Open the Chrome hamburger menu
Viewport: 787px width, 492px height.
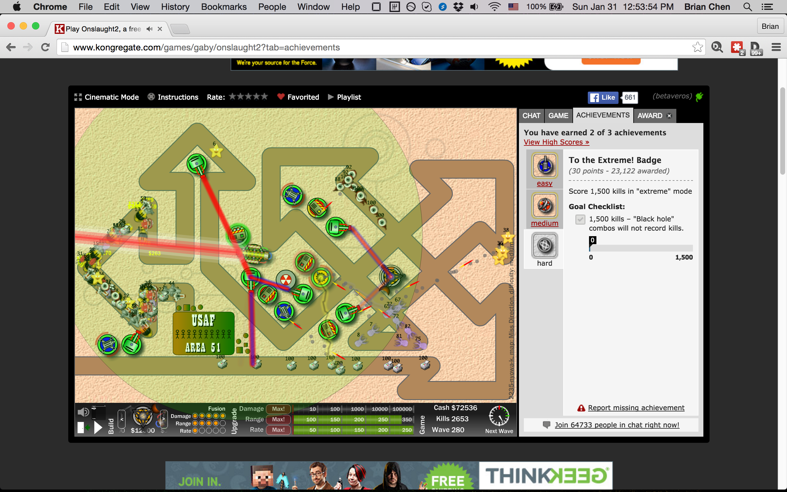776,47
